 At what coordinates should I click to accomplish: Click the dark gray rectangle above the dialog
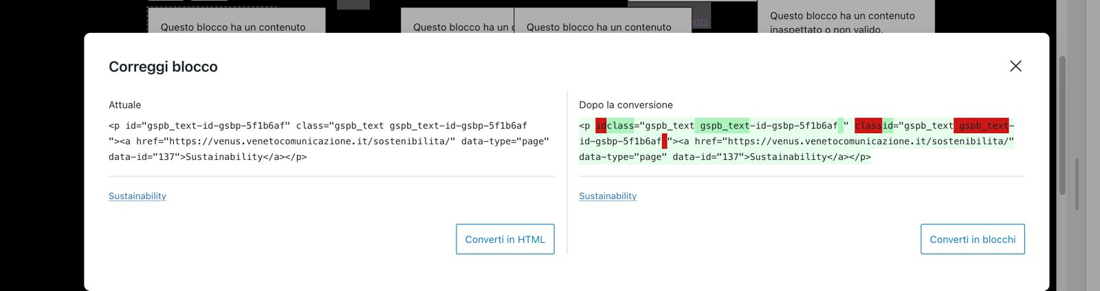click(353, 4)
